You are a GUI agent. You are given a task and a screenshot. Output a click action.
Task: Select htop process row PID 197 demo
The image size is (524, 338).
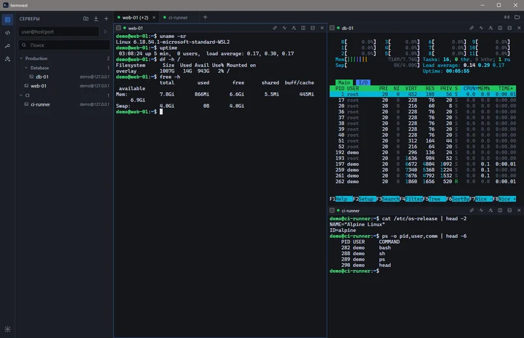click(422, 164)
